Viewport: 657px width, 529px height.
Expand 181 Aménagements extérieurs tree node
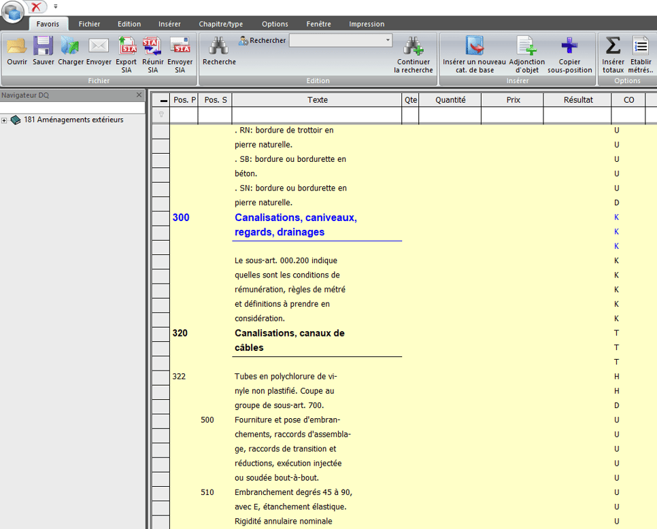click(4, 120)
